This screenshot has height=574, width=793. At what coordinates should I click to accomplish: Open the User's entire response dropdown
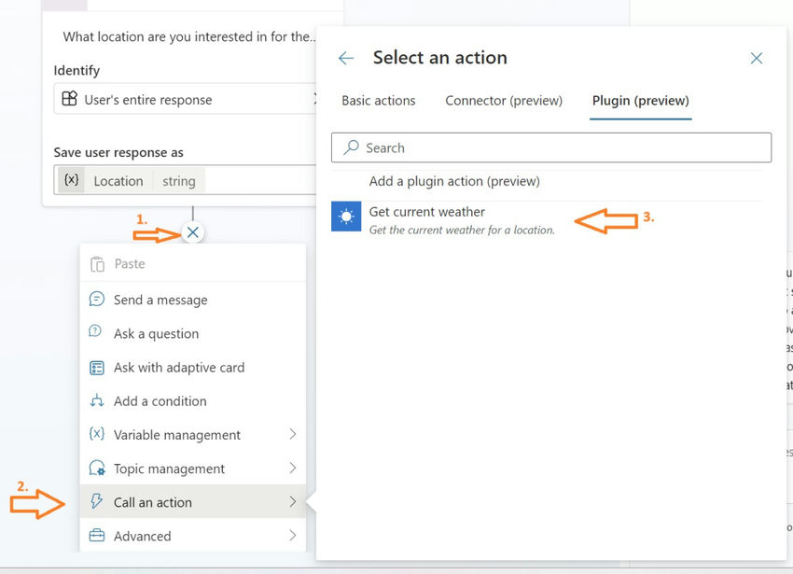(187, 100)
